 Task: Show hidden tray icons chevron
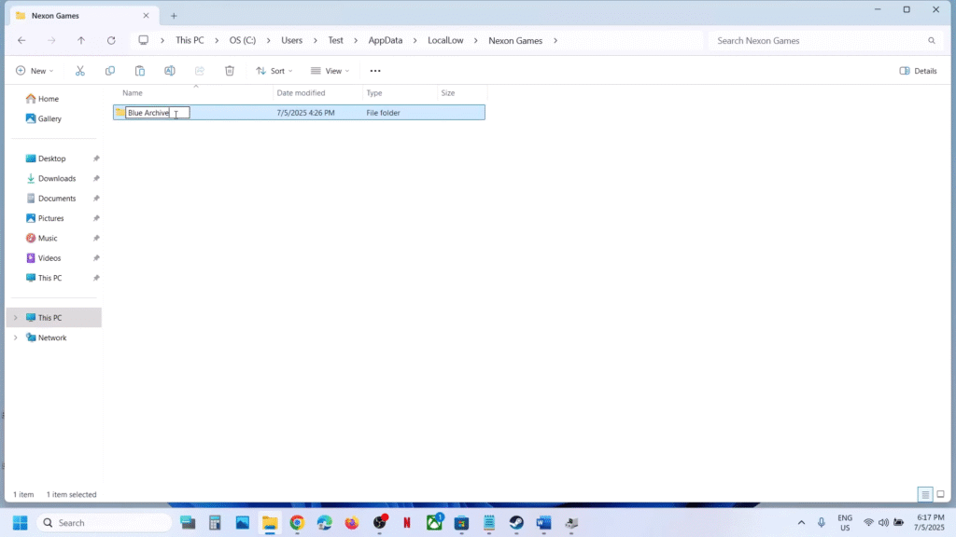(x=801, y=522)
